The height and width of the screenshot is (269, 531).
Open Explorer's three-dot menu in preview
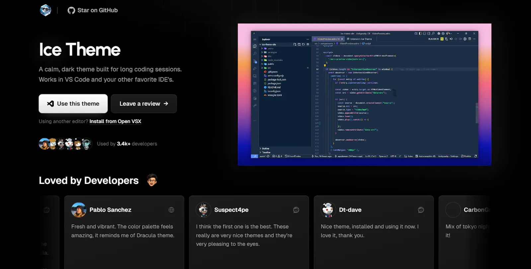point(308,39)
